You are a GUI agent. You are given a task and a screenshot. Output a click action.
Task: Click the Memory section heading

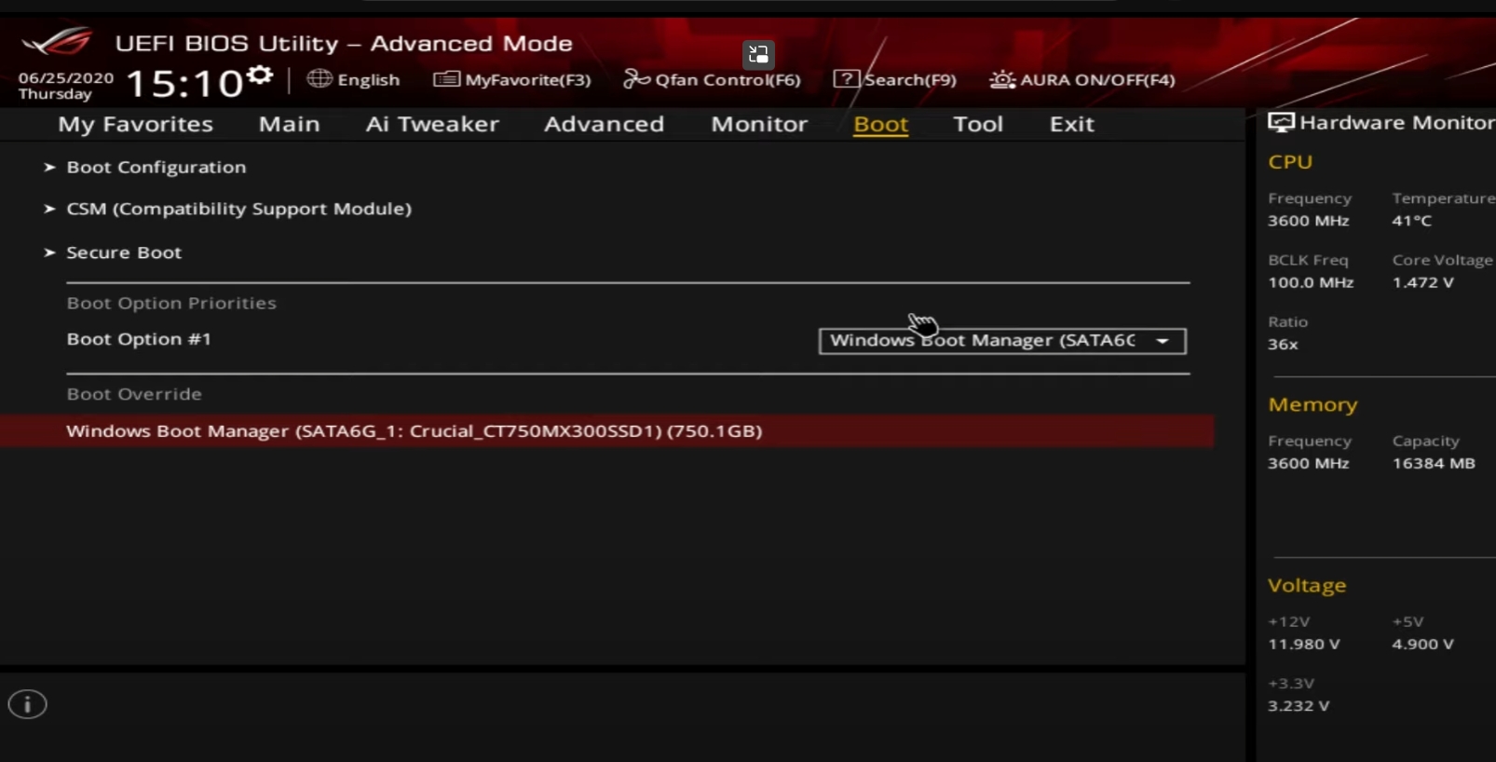pos(1312,404)
